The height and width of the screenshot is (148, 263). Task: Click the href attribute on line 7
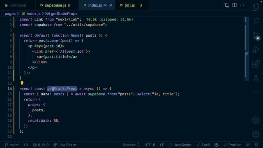click(x=49, y=51)
